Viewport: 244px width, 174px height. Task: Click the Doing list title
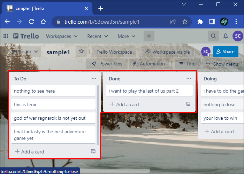pyautogui.click(x=210, y=79)
